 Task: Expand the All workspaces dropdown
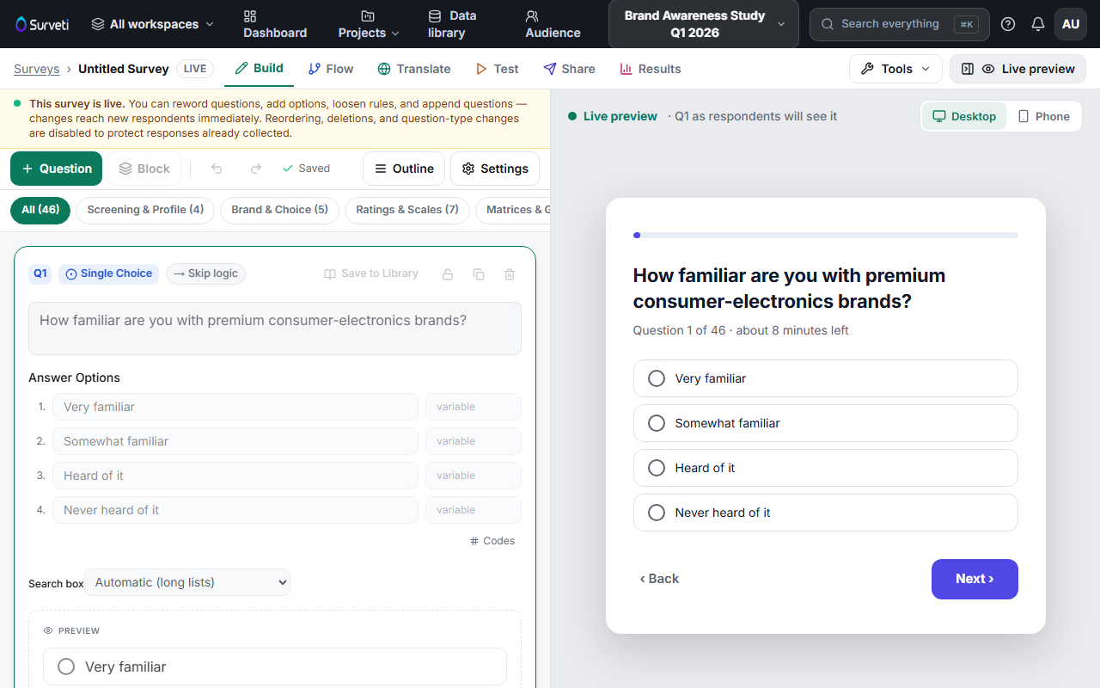coord(152,24)
